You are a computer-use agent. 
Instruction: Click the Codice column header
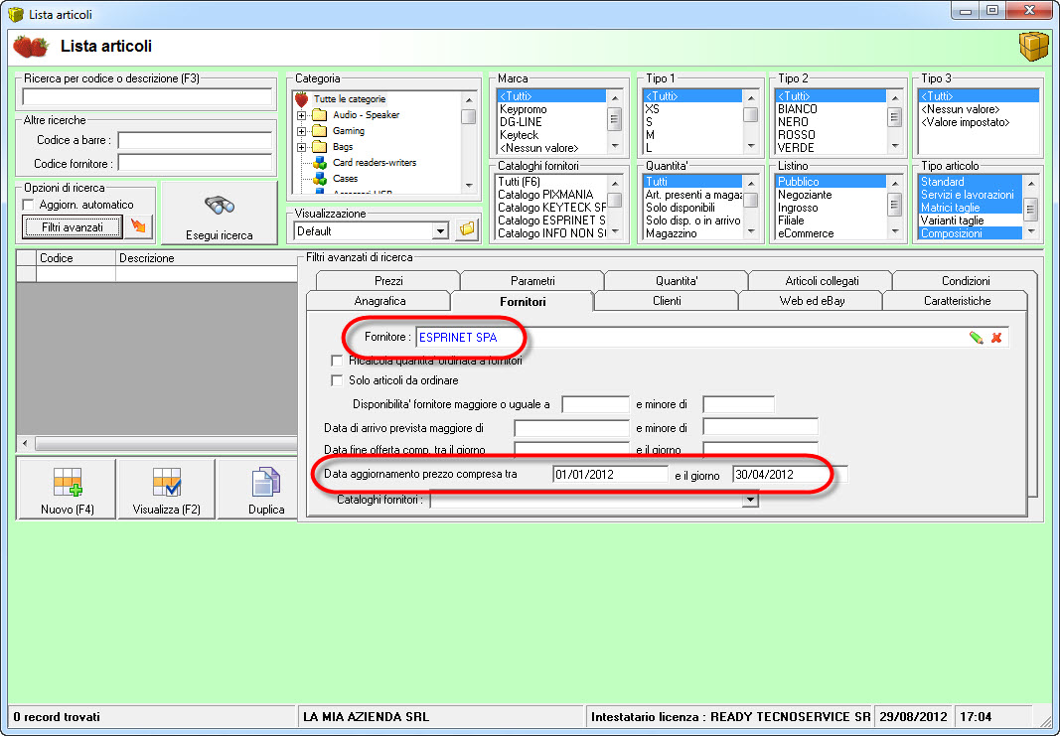[76, 258]
